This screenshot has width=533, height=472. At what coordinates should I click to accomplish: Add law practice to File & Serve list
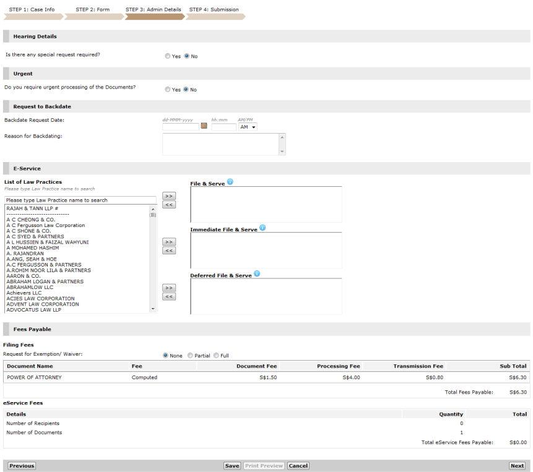168,195
